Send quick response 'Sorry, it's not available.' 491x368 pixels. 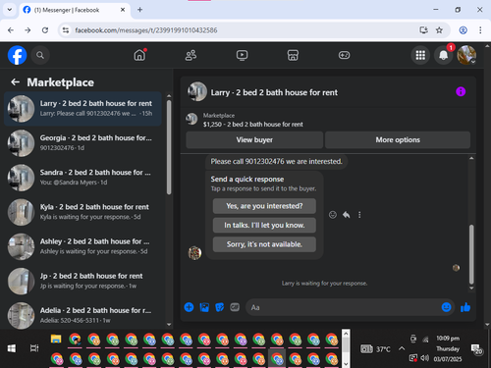click(264, 244)
